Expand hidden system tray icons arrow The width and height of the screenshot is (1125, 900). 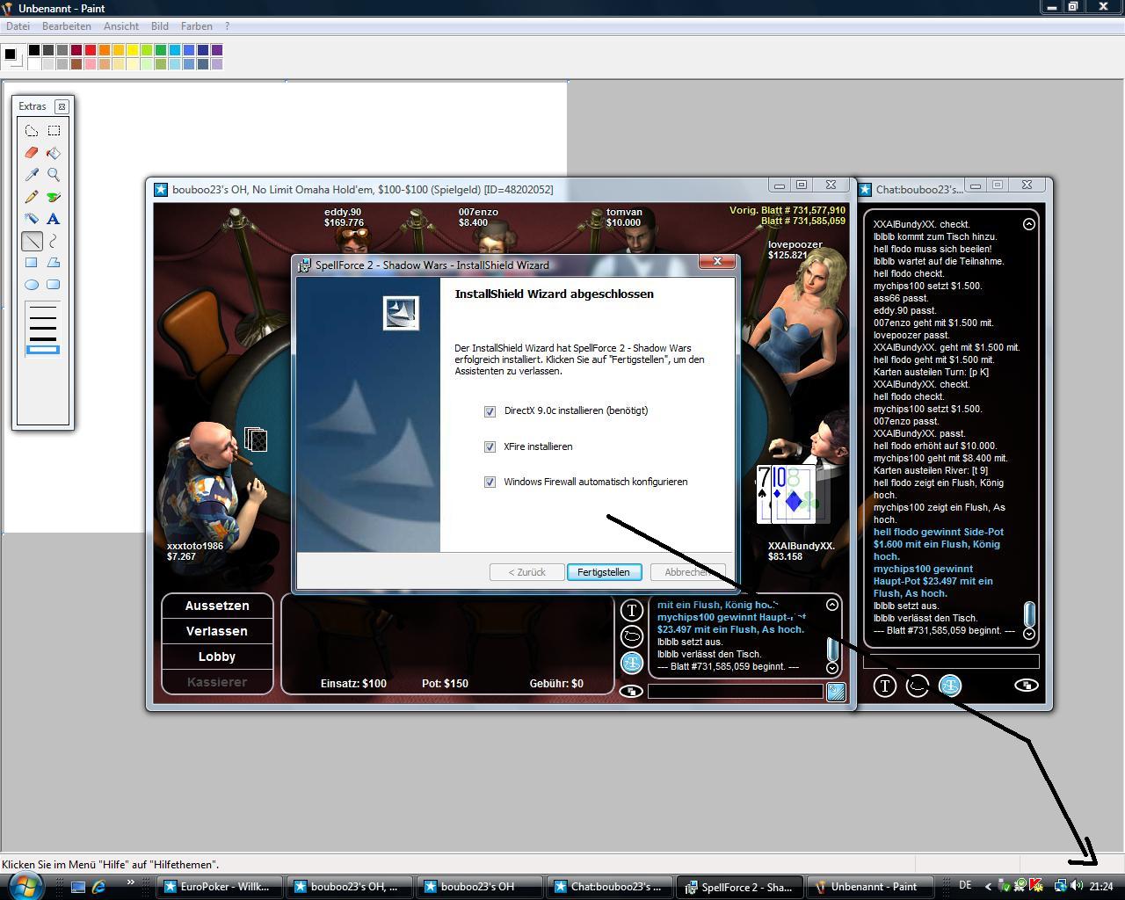tap(988, 886)
